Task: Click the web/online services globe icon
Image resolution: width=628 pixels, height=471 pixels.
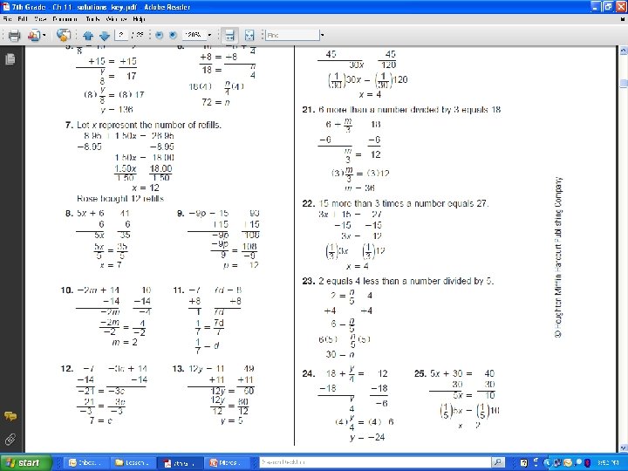Action: [x=64, y=35]
